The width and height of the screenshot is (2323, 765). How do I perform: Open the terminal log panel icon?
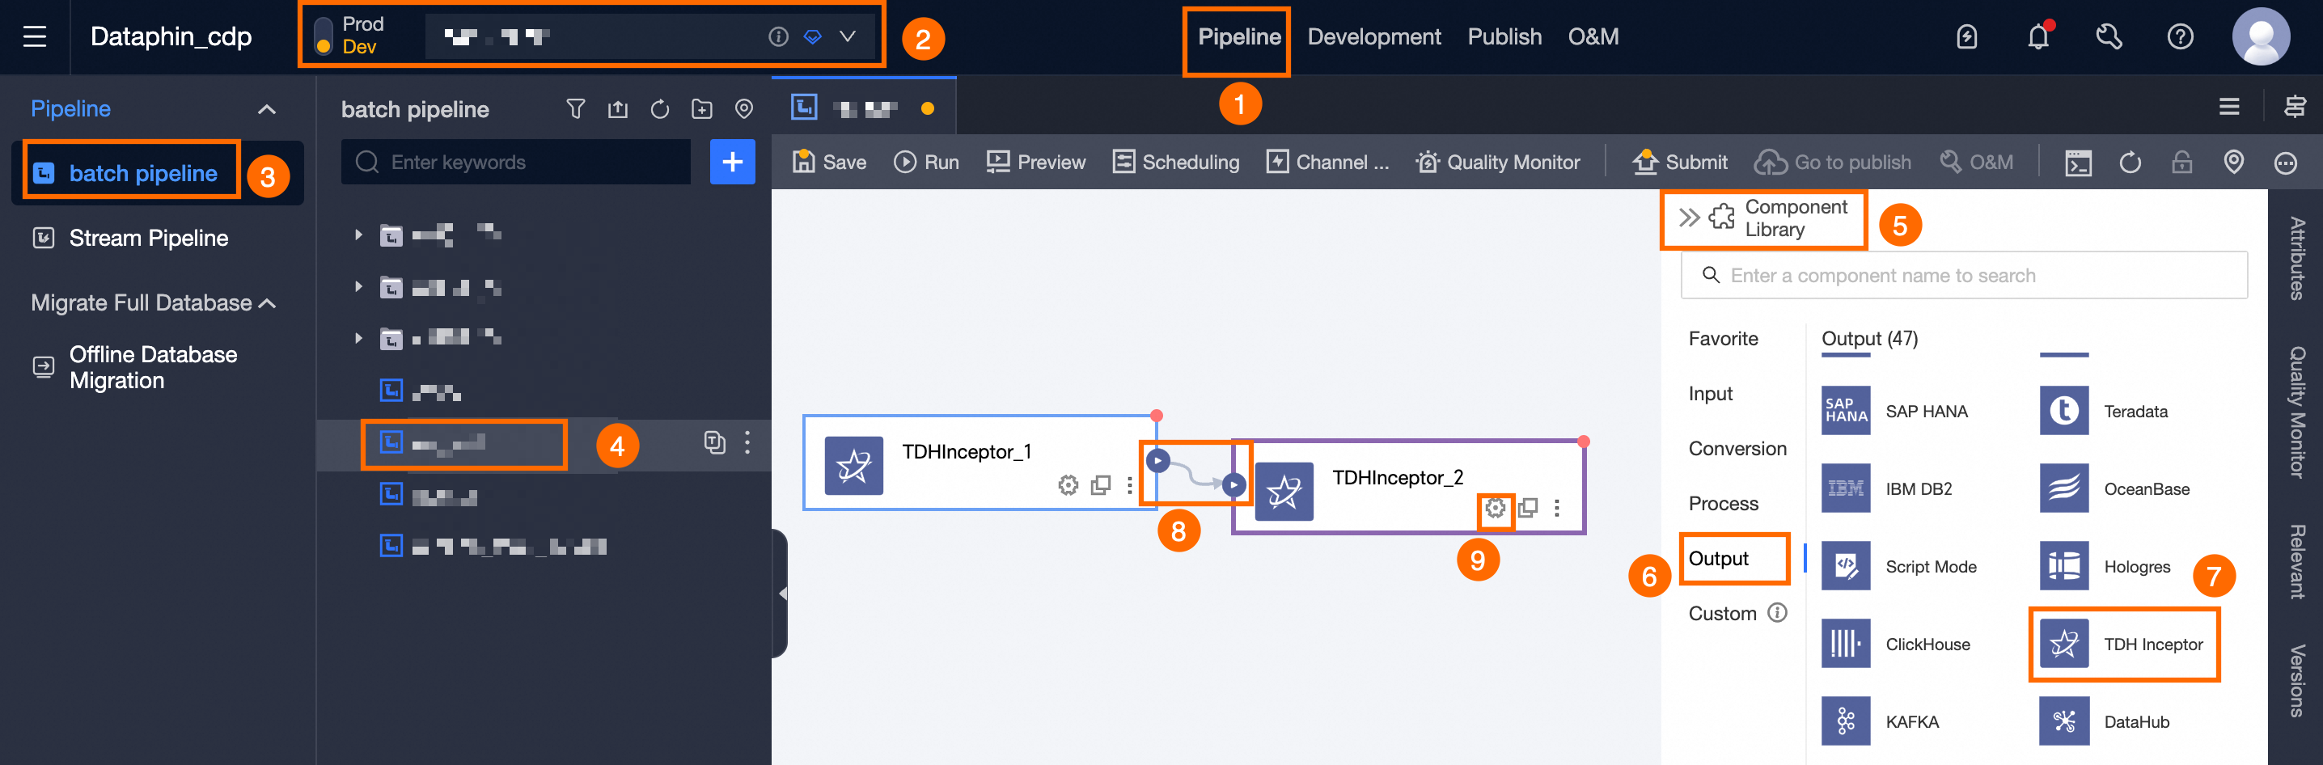(x=2079, y=163)
